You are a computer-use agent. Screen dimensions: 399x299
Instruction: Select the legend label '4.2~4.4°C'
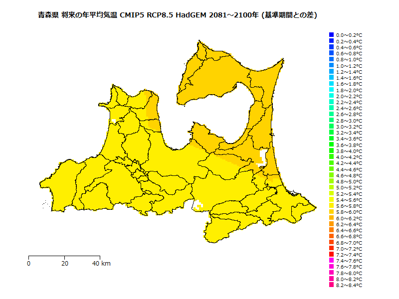click(x=349, y=163)
